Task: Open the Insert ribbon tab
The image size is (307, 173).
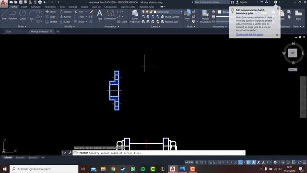Action: click(24, 7)
